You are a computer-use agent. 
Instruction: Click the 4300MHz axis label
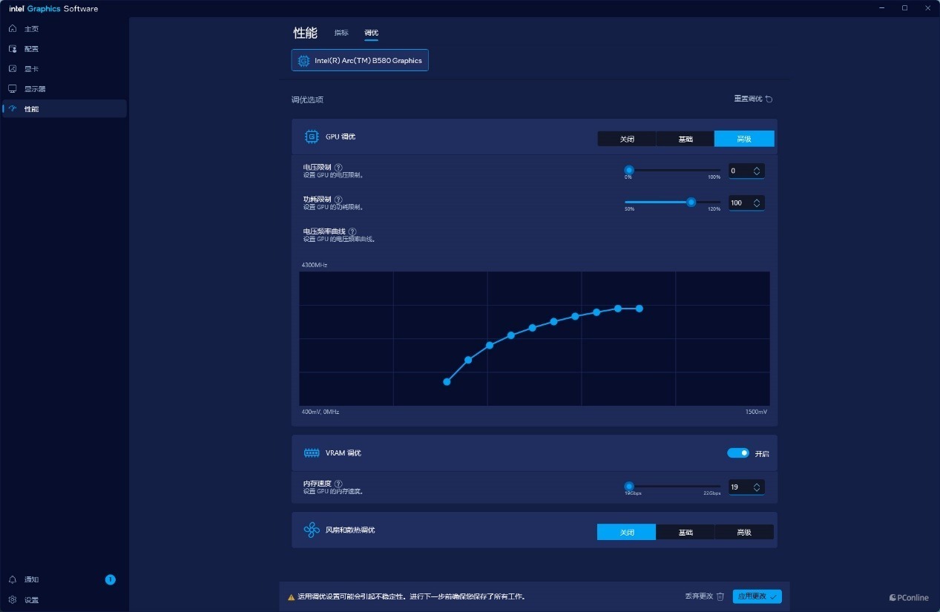[x=315, y=265]
